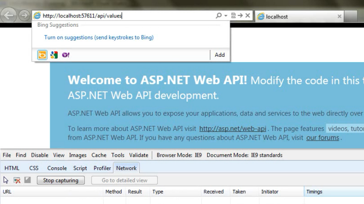Select the Yahoo search provider icon
The width and height of the screenshot is (364, 204).
66,55
